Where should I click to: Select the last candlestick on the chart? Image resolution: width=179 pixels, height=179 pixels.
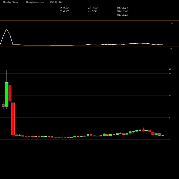(x=163, y=135)
